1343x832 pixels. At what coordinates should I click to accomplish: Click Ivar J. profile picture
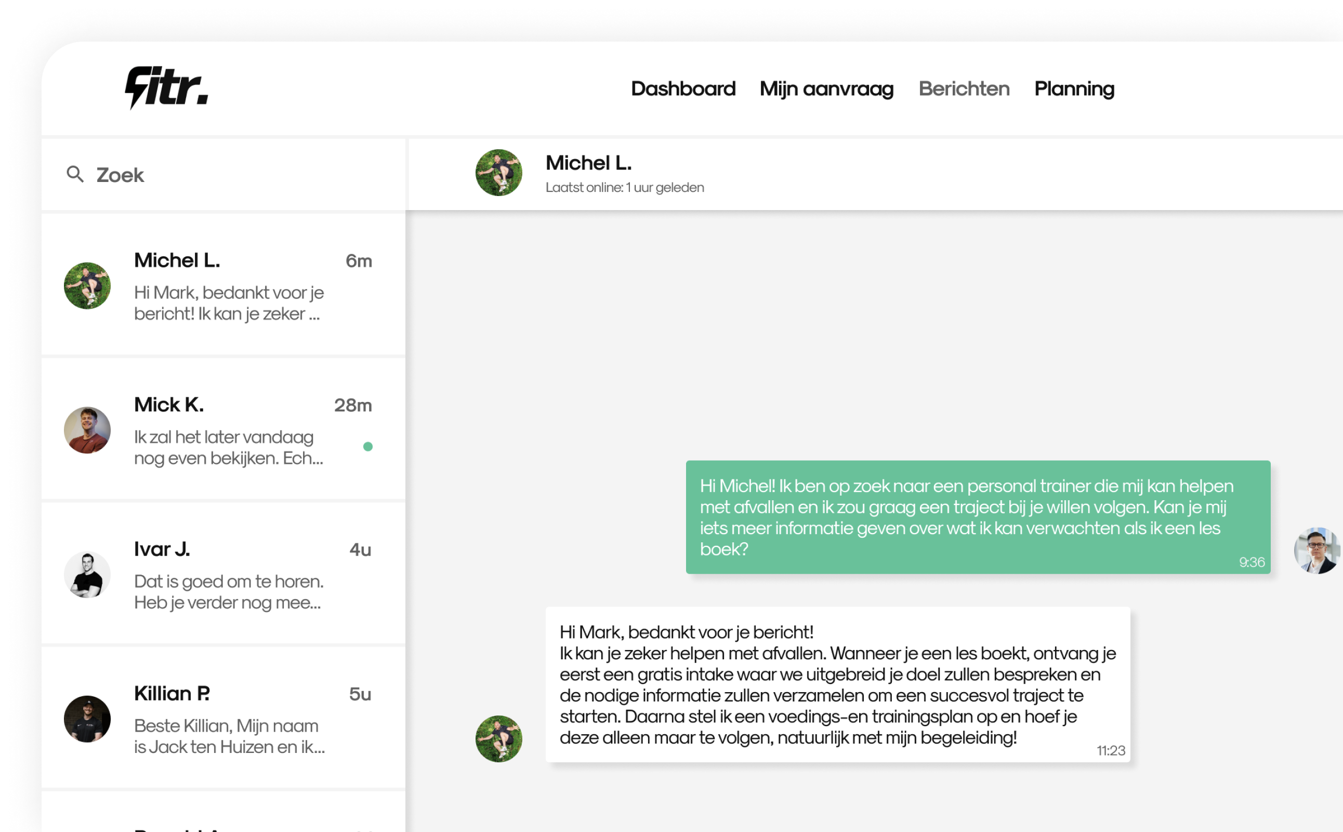click(x=87, y=575)
